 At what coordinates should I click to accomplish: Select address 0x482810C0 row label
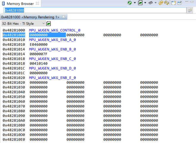click(x=14, y=130)
